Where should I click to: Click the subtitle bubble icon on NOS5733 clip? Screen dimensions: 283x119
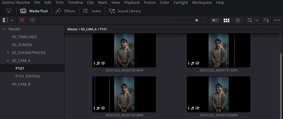[x=197, y=108]
